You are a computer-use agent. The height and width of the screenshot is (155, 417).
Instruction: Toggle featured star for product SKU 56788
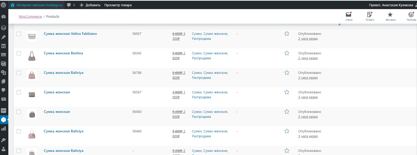point(287,73)
